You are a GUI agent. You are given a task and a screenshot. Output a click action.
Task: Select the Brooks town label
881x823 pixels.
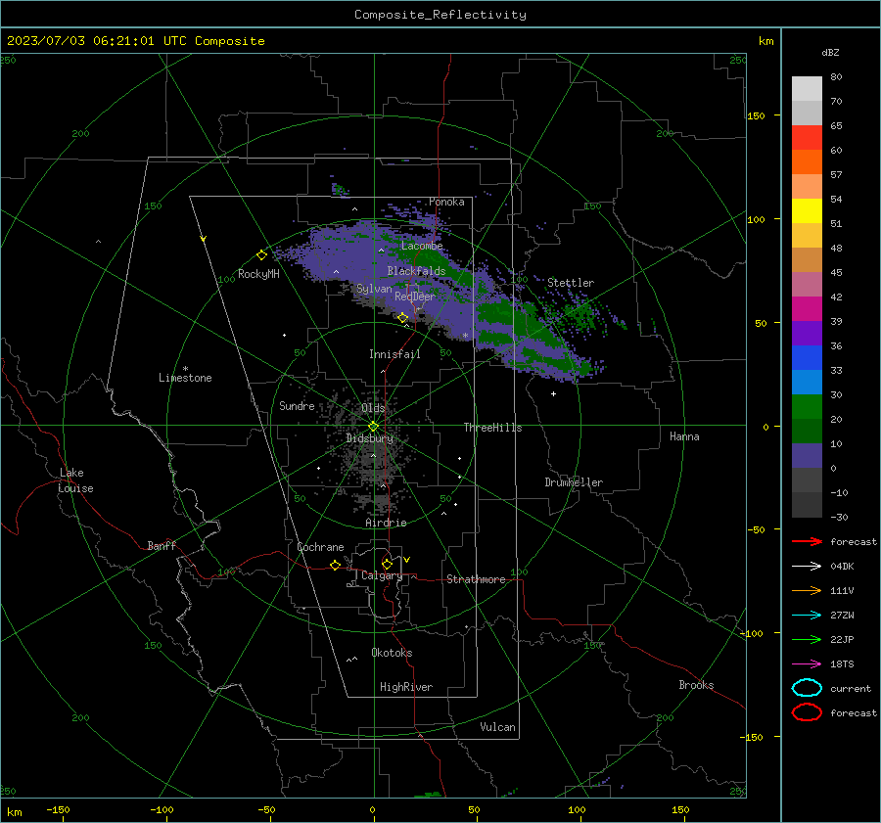[x=696, y=685]
